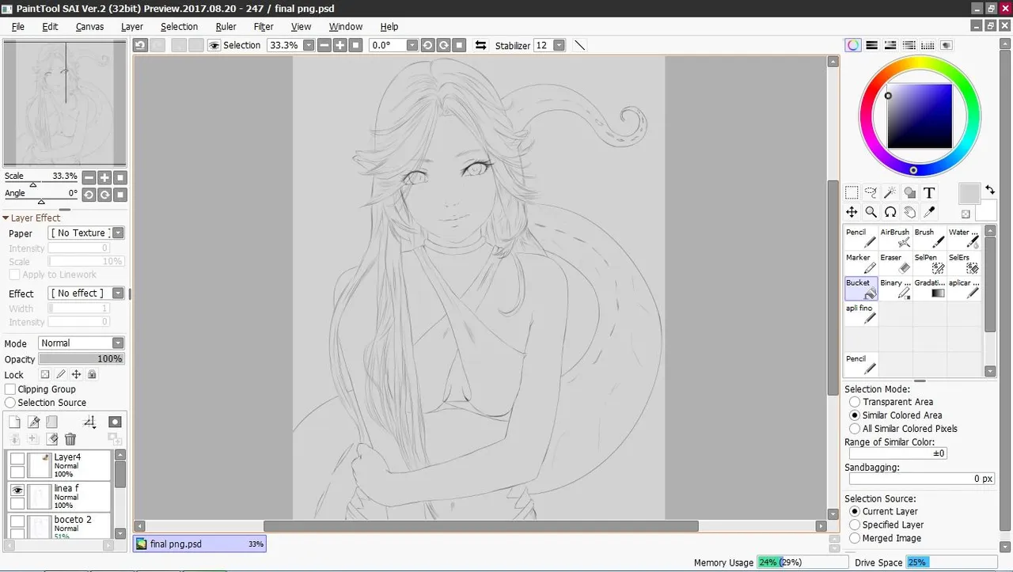Select the Gradation tool

pos(929,289)
